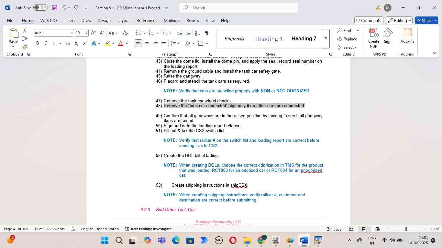
Task: Click the Find button
Action: coord(345,30)
